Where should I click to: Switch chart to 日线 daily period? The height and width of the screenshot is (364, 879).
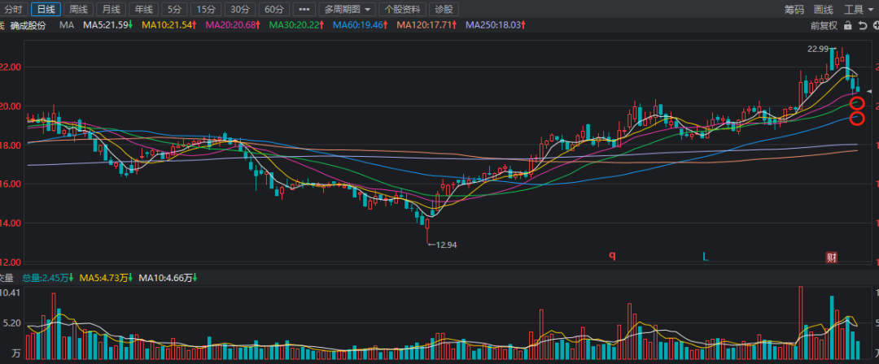46,10
